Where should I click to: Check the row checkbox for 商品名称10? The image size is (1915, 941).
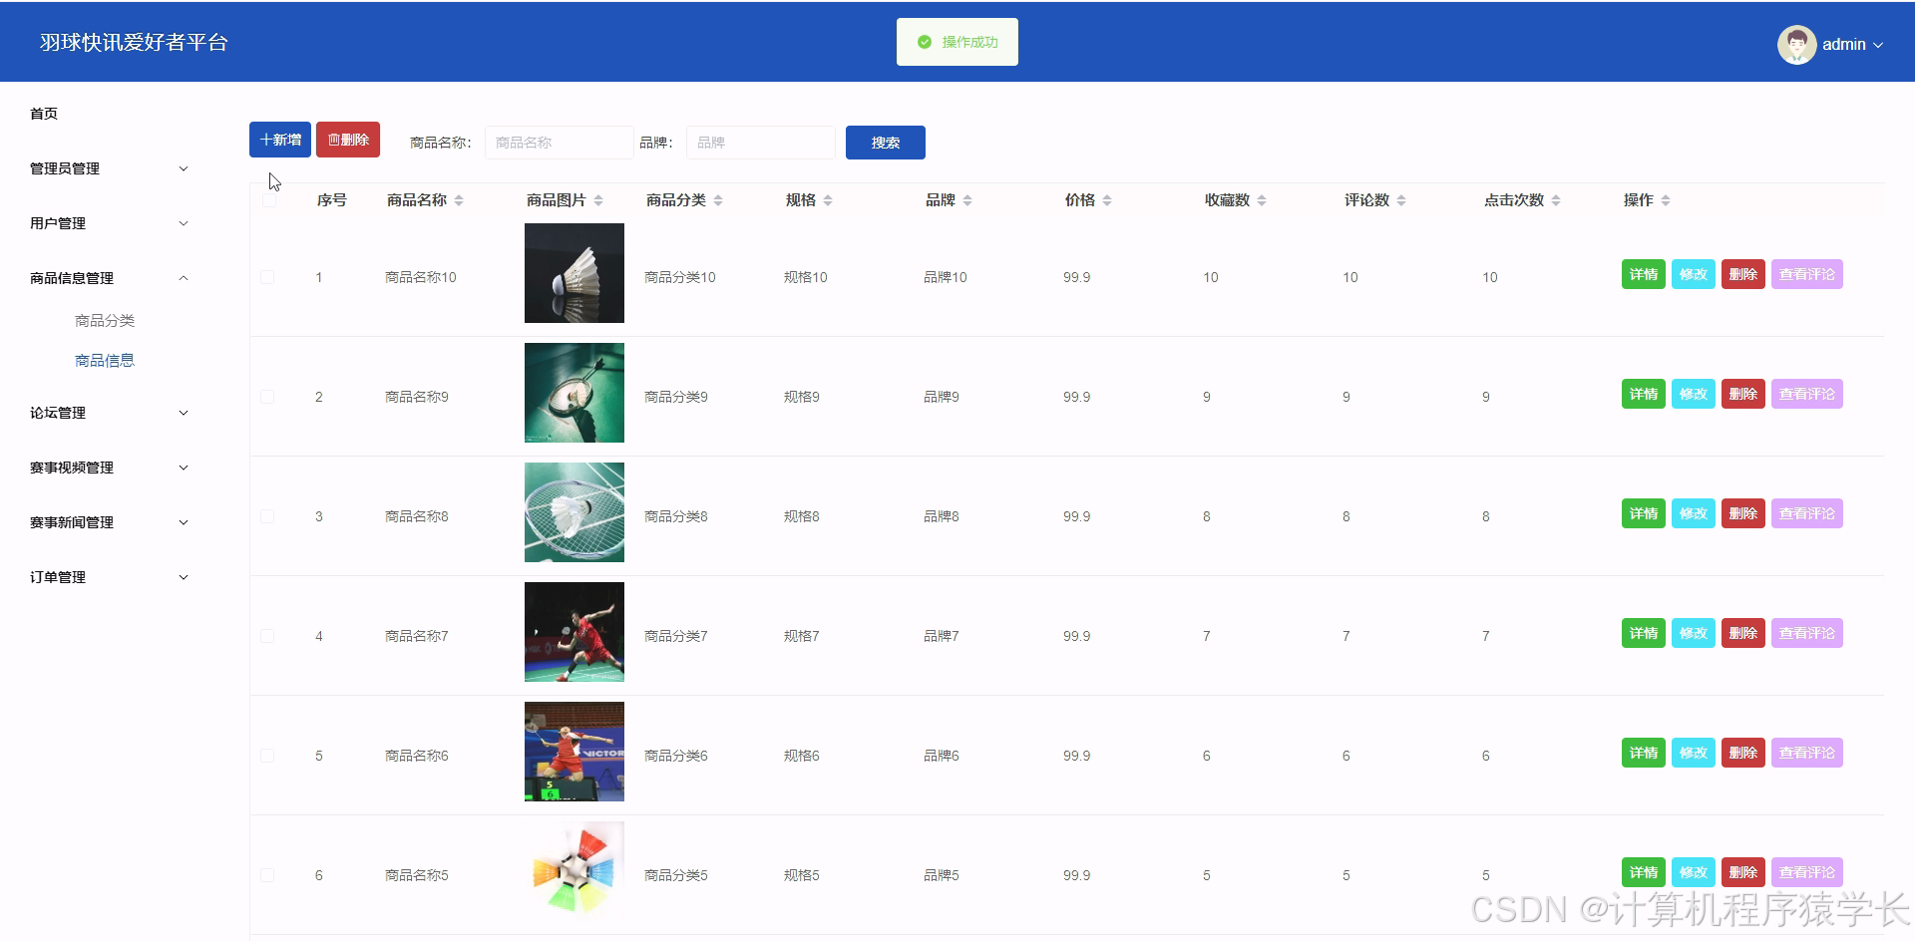(x=267, y=276)
